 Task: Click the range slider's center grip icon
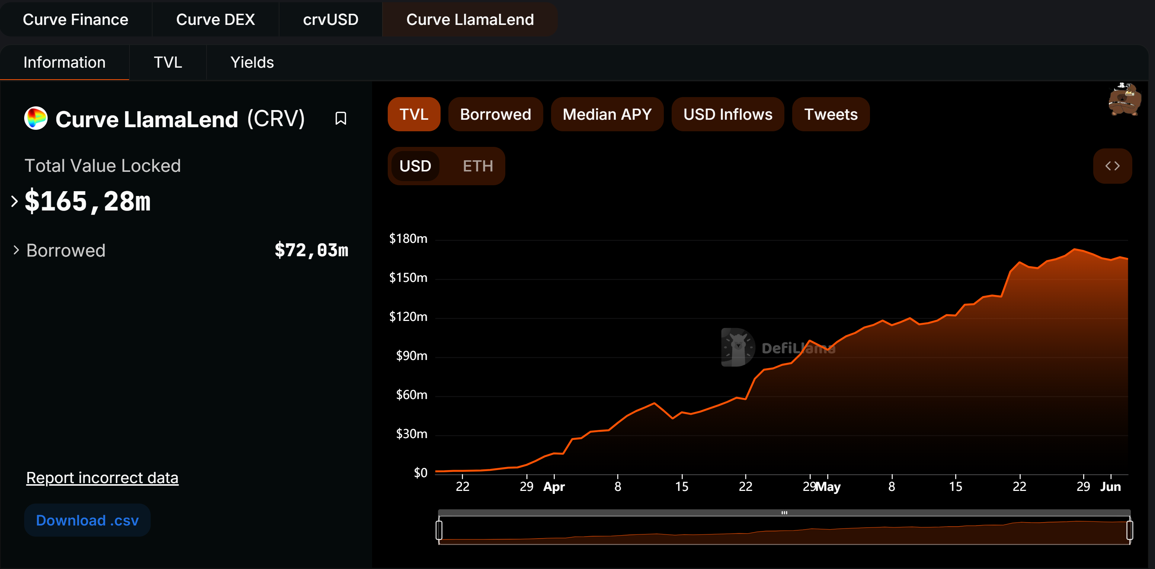(x=784, y=512)
